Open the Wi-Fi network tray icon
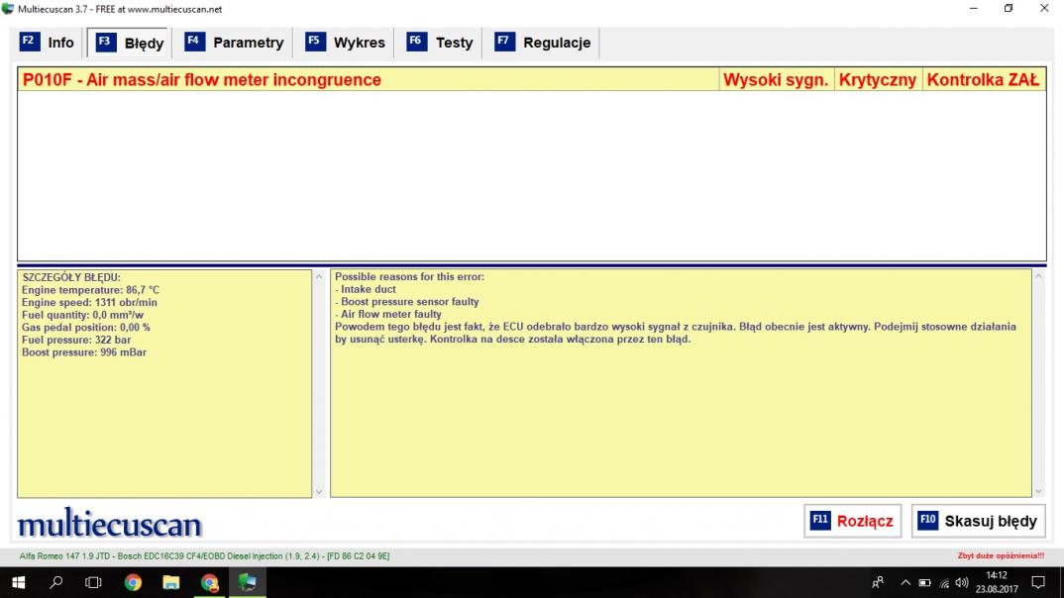The width and height of the screenshot is (1064, 598). 944,582
